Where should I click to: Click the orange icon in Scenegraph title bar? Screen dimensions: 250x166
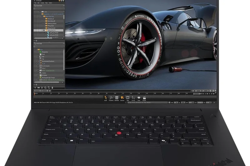pyautogui.click(x=59, y=1)
